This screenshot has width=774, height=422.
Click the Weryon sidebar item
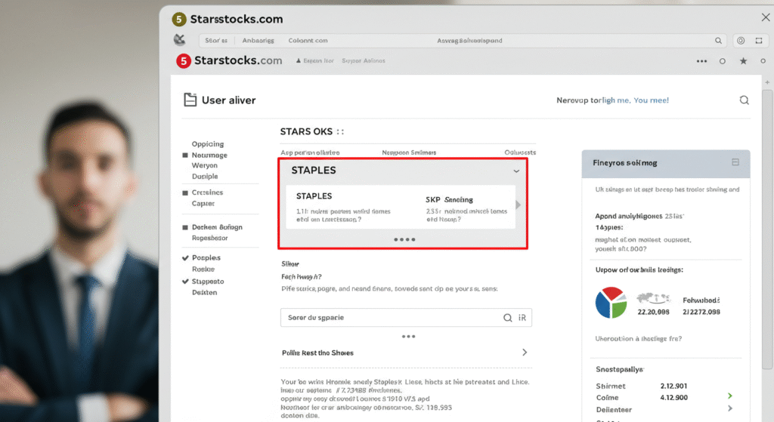pos(204,165)
